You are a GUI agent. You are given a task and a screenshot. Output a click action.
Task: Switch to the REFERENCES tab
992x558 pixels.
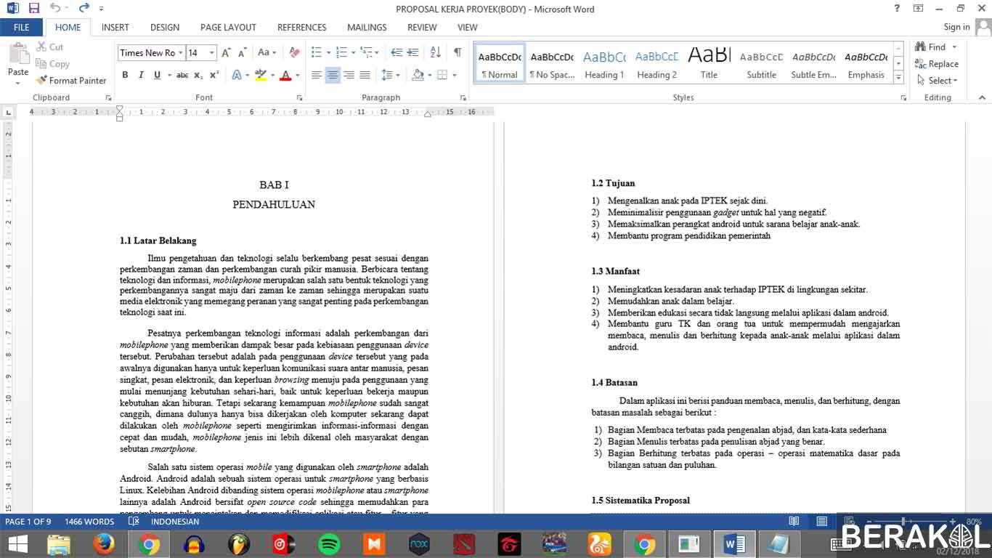click(x=302, y=28)
